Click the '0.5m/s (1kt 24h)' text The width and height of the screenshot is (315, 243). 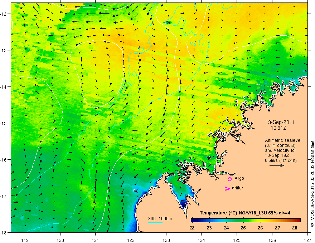[281, 160]
